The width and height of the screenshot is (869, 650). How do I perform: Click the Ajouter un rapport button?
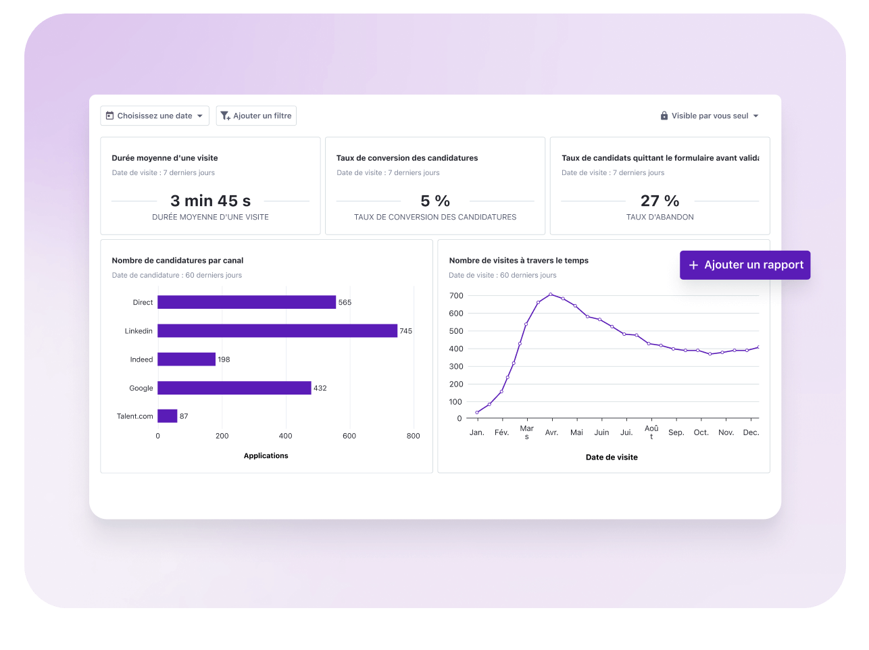click(x=745, y=266)
